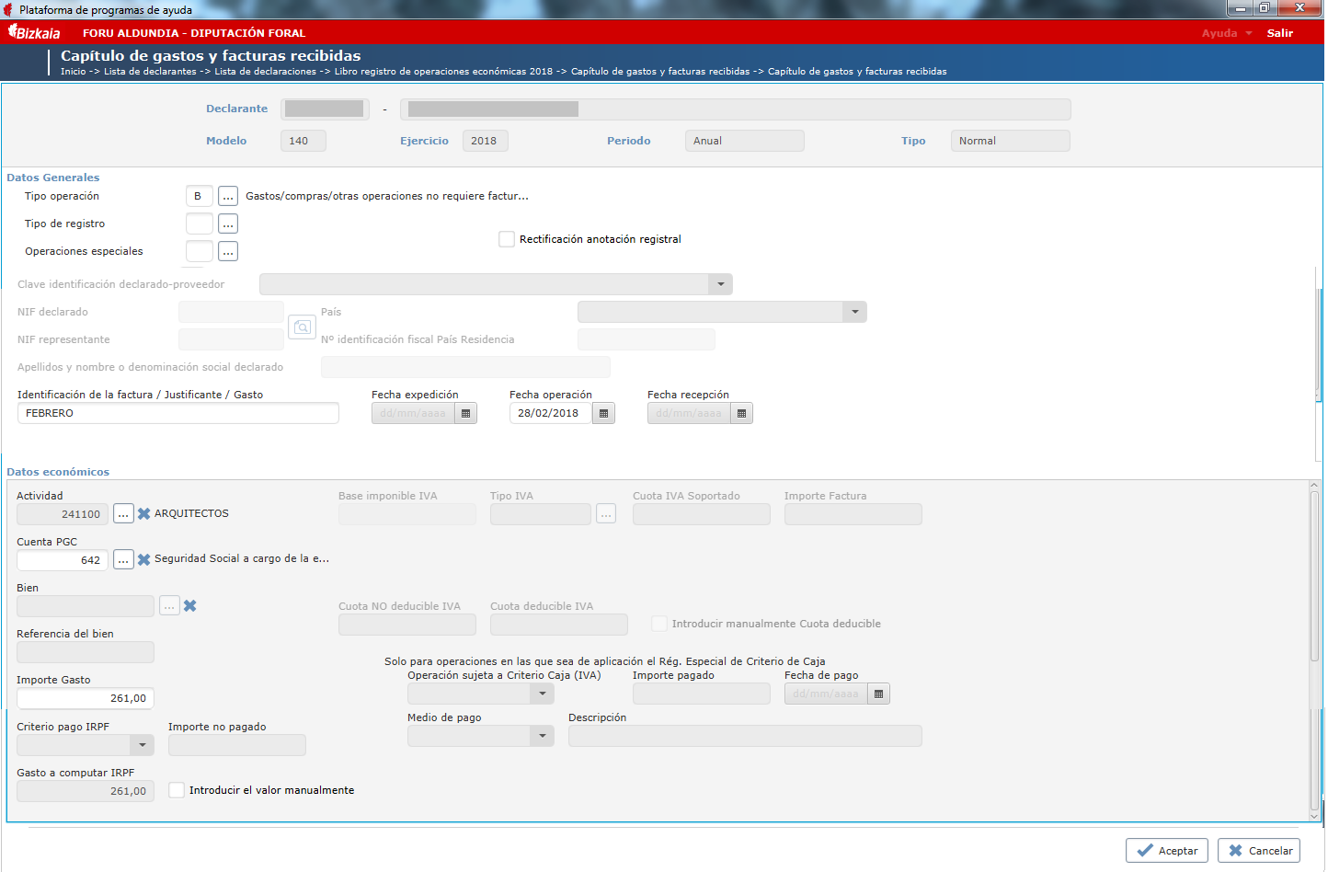Click the Fecha operación date field
Image resolution: width=1328 pixels, height=872 pixels.
[551, 413]
